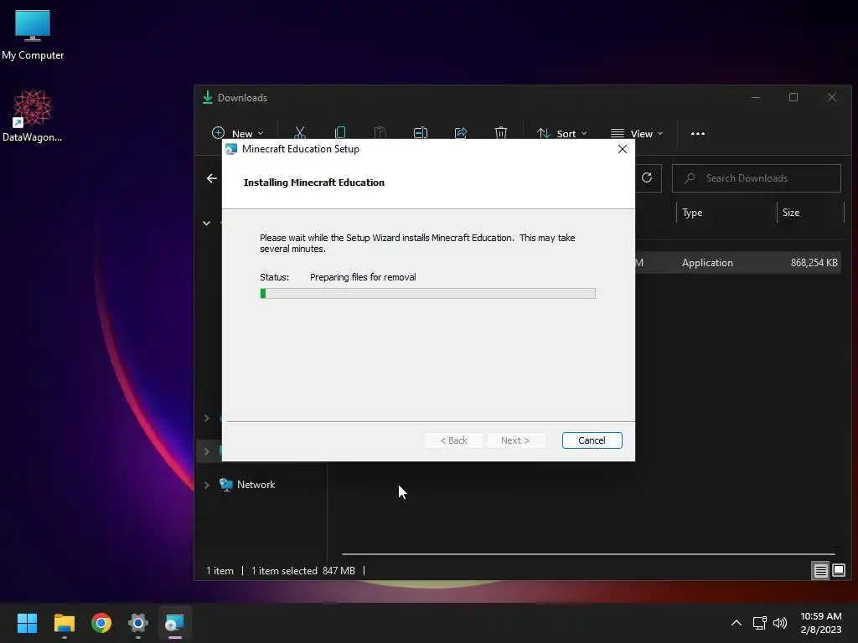Click the Copy icon in Downloads toolbar
Viewport: 858px width, 643px height.
(x=340, y=133)
